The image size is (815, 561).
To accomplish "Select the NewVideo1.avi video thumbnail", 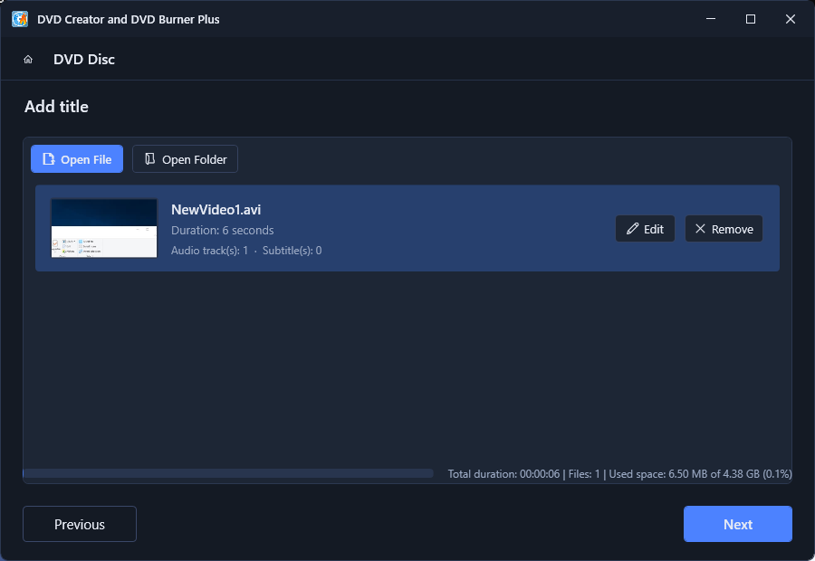I will point(104,228).
